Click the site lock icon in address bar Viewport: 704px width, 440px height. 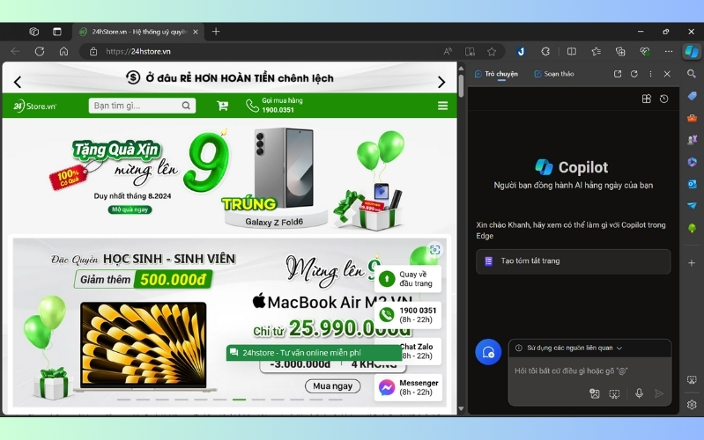tap(93, 52)
